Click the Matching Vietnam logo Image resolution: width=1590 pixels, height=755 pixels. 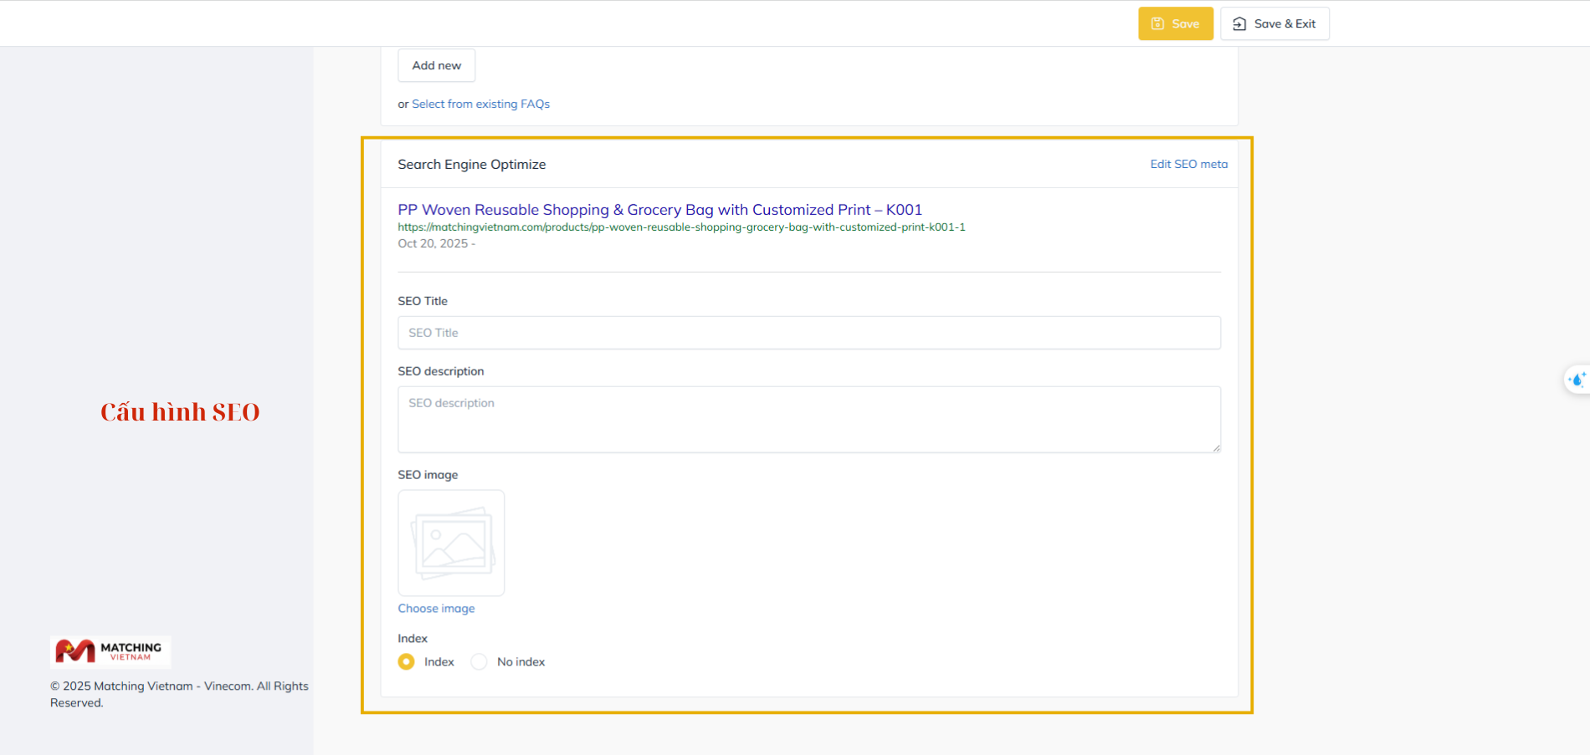(x=110, y=651)
